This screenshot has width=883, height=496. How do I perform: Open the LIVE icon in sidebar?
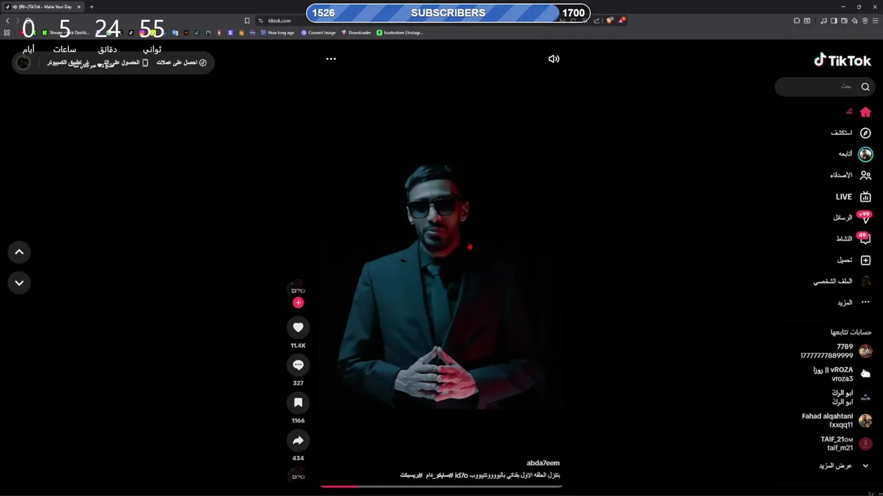[x=865, y=197]
